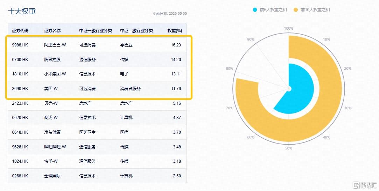Toggle the 前10大权重之和 legend item

[x=311, y=10]
